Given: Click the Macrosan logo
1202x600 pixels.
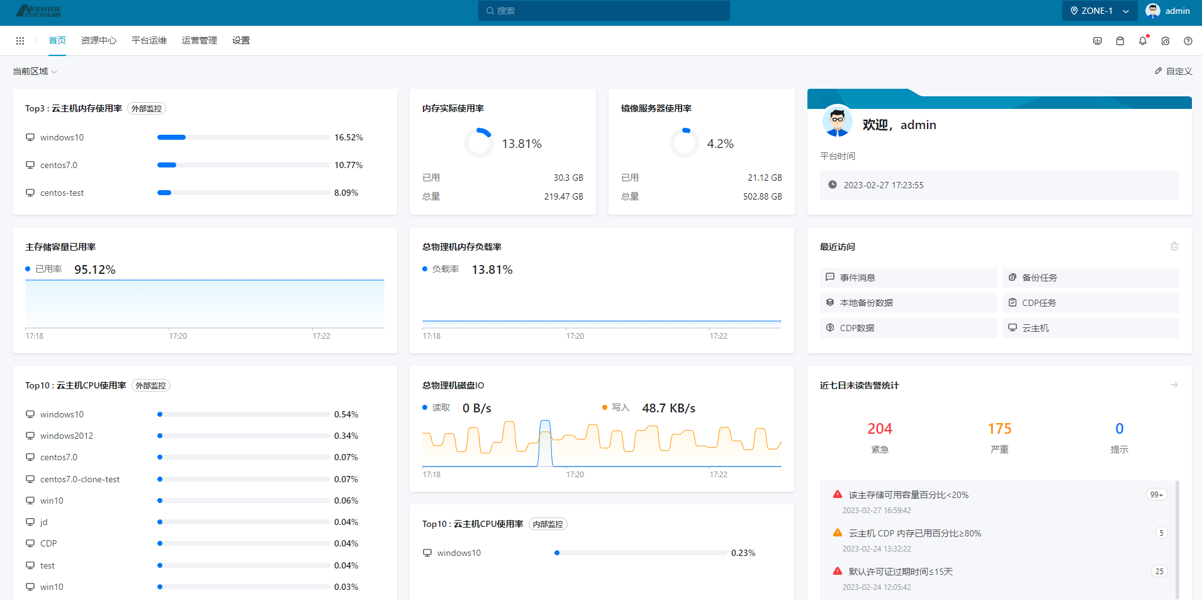Looking at the screenshot, I should tap(38, 11).
